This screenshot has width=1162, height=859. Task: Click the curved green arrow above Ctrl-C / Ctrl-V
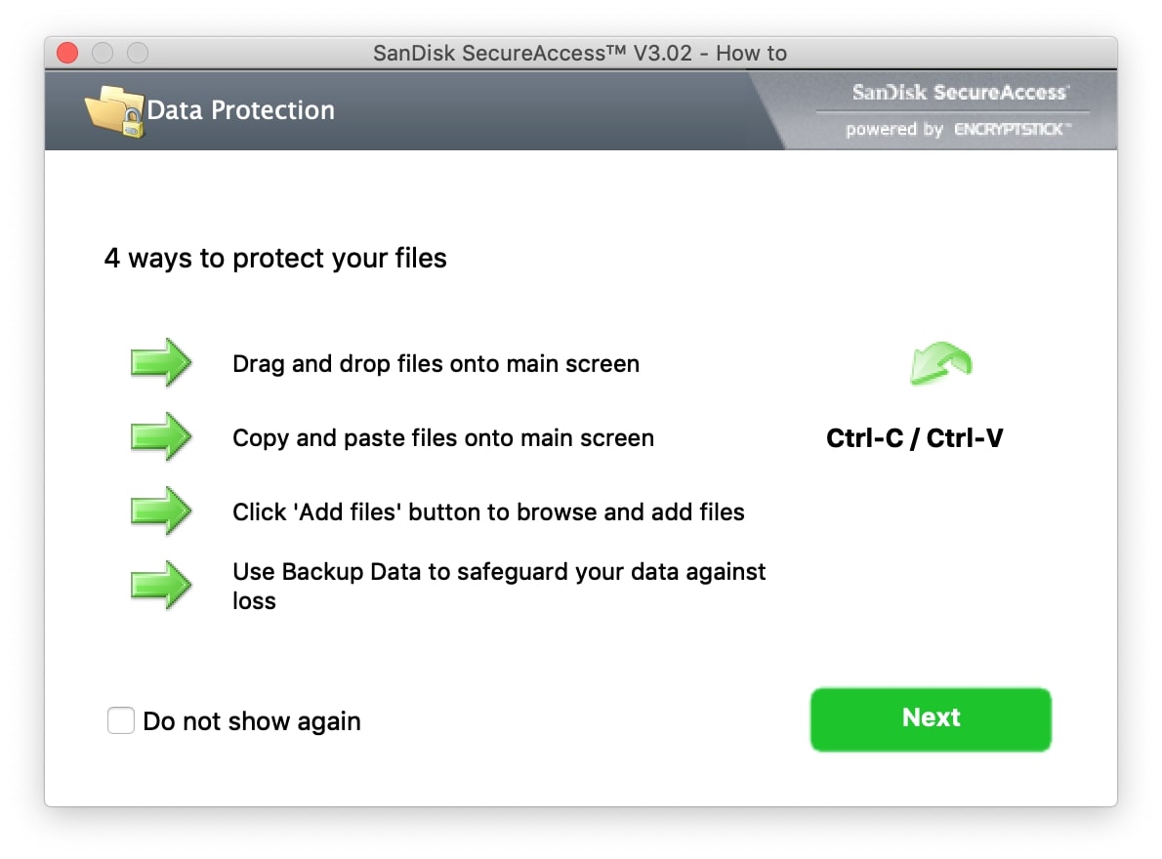coord(940,363)
